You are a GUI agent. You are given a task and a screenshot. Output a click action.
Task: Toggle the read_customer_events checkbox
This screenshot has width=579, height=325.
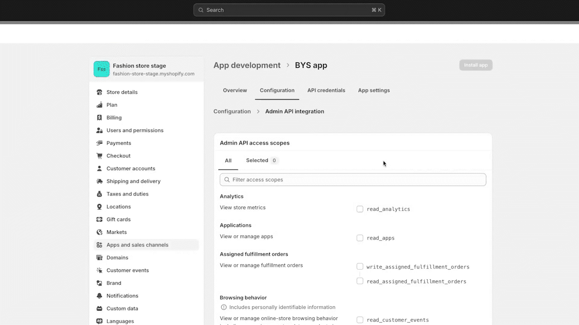[x=360, y=320]
